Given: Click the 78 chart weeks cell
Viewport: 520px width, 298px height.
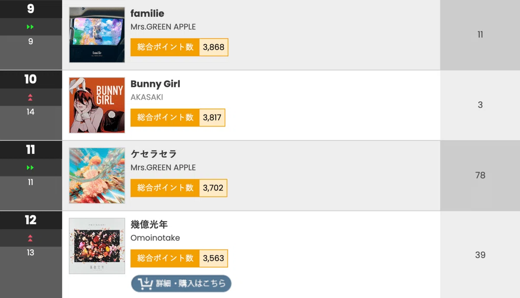Looking at the screenshot, I should 480,175.
